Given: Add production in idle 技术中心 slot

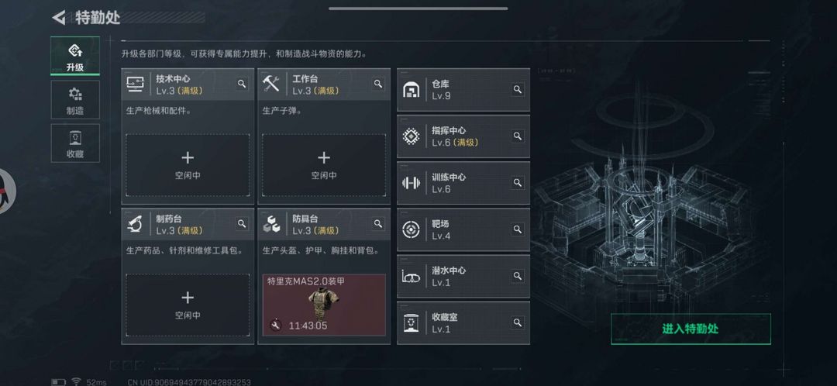Looking at the screenshot, I should pos(188,165).
